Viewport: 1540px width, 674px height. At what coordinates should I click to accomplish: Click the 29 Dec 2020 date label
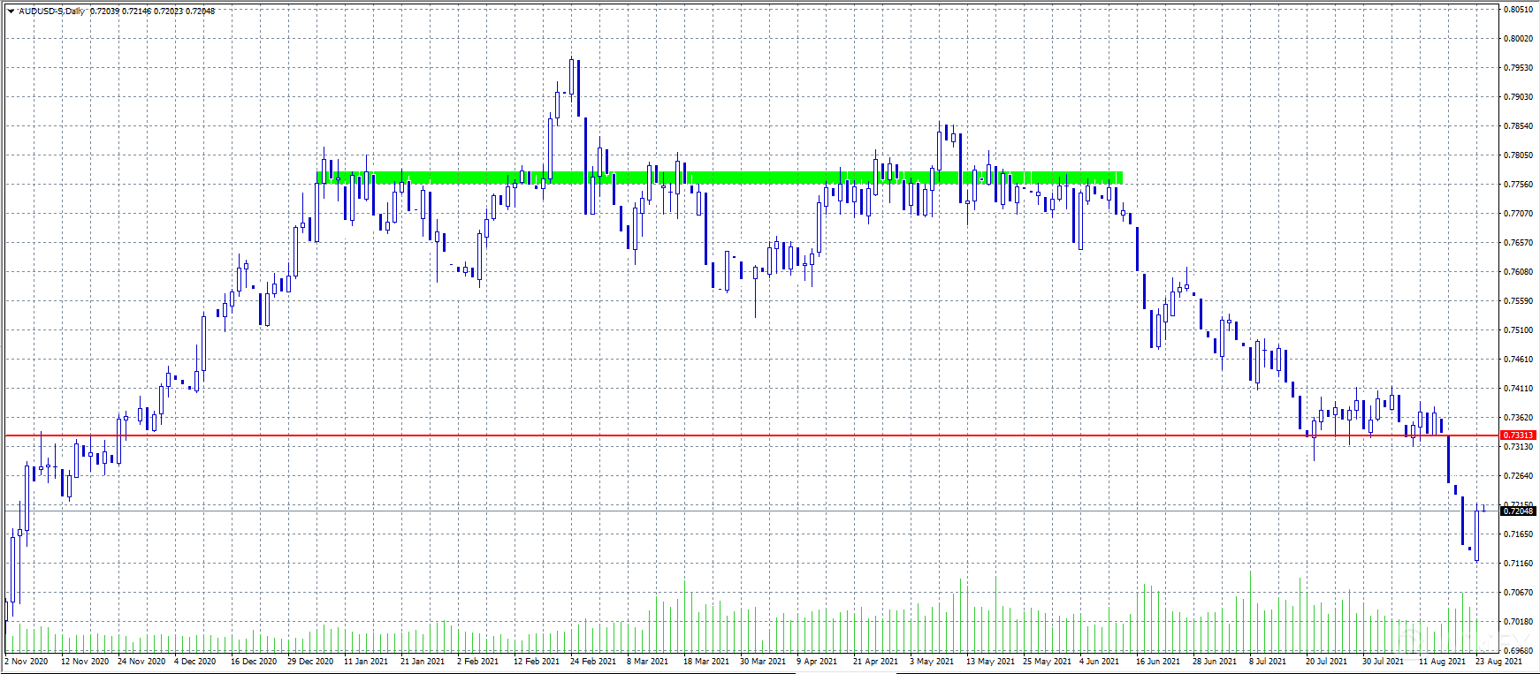click(x=310, y=662)
